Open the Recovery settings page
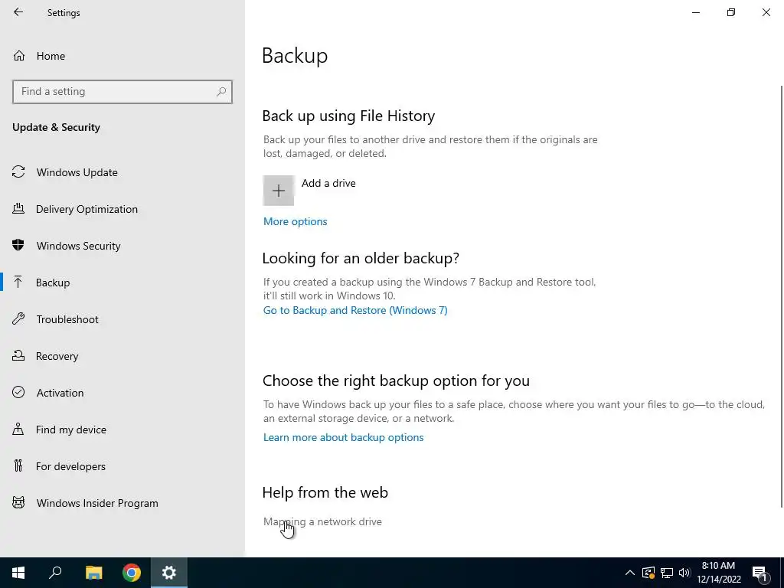784x588 pixels. [x=57, y=356]
